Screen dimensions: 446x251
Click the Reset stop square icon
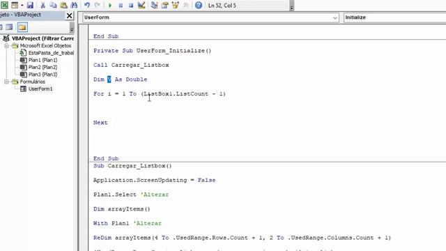[131, 5]
